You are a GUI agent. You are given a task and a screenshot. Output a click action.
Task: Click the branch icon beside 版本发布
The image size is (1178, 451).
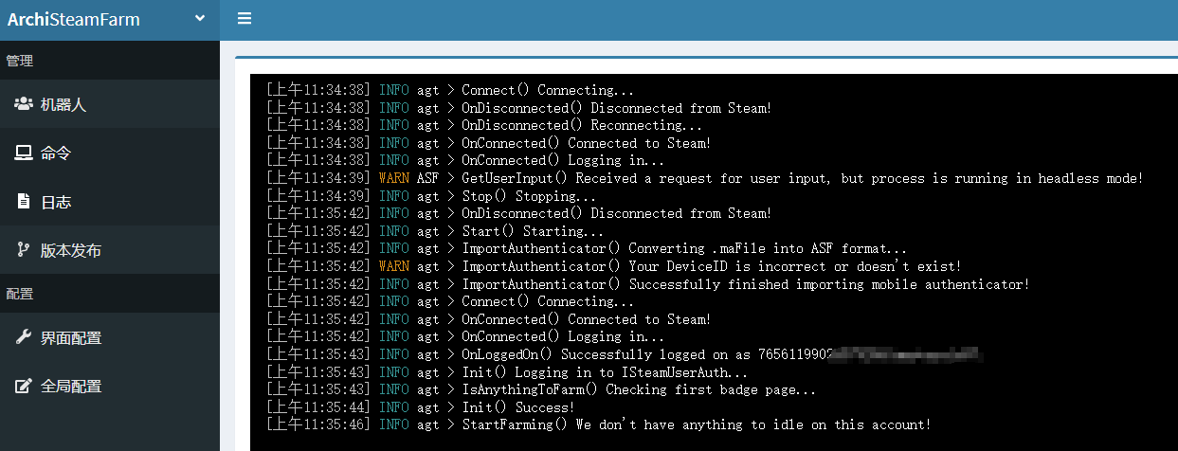pos(23,250)
